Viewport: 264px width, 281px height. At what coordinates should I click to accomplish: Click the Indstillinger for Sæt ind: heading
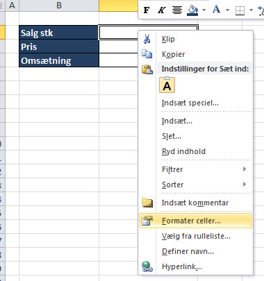tap(205, 69)
